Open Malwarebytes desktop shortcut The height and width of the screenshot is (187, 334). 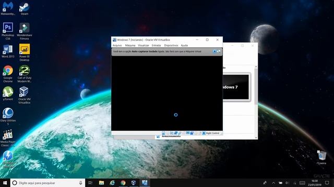click(8, 8)
